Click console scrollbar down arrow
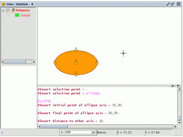Image resolution: width=183 pixels, height=137 pixels. coord(179,122)
